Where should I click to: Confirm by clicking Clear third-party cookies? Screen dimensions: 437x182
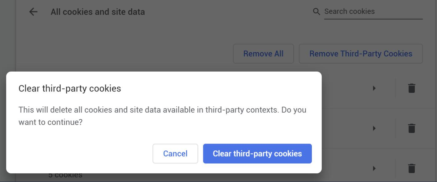(x=257, y=153)
